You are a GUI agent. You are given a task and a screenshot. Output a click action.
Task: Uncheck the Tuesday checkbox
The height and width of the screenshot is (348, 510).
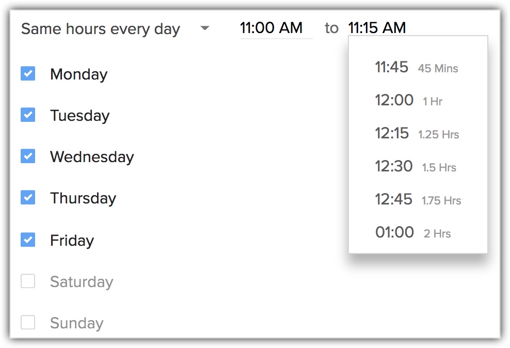[x=28, y=115]
